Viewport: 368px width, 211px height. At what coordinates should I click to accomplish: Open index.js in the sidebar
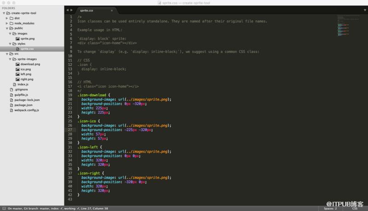click(23, 85)
